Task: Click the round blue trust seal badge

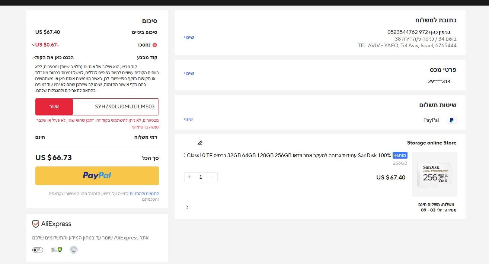Action: [x=74, y=250]
